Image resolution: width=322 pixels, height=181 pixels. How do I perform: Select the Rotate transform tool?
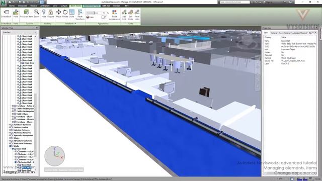(x=65, y=12)
